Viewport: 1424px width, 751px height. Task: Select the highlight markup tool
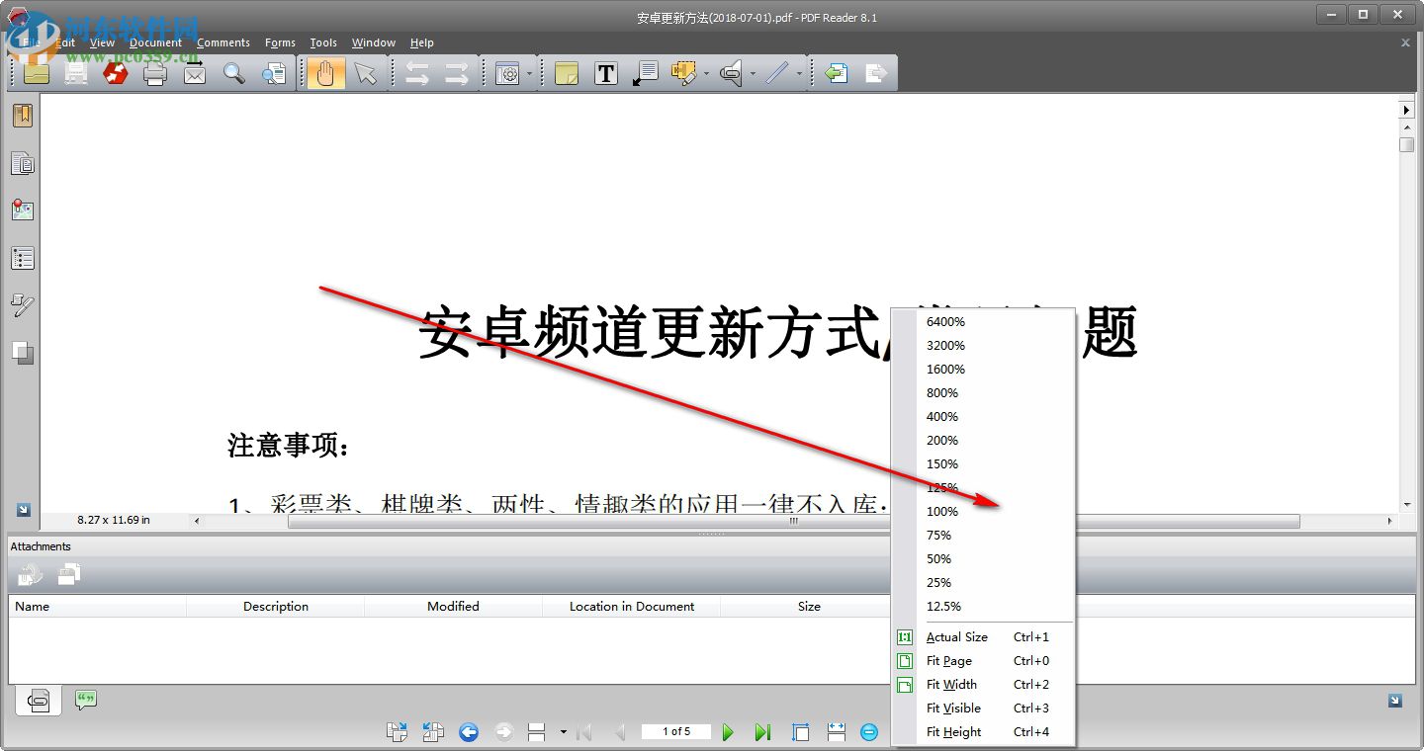pyautogui.click(x=683, y=73)
